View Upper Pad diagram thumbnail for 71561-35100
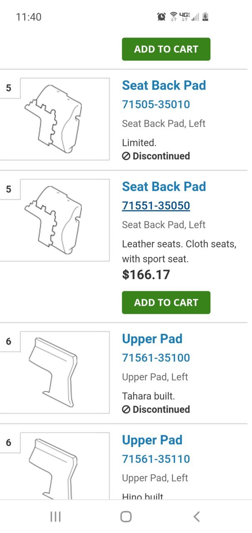252x533 pixels. (65, 372)
